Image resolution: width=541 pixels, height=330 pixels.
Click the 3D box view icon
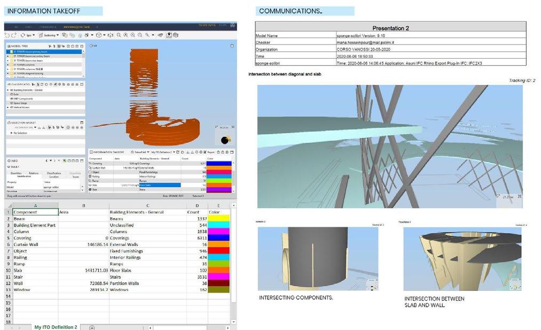click(99, 35)
